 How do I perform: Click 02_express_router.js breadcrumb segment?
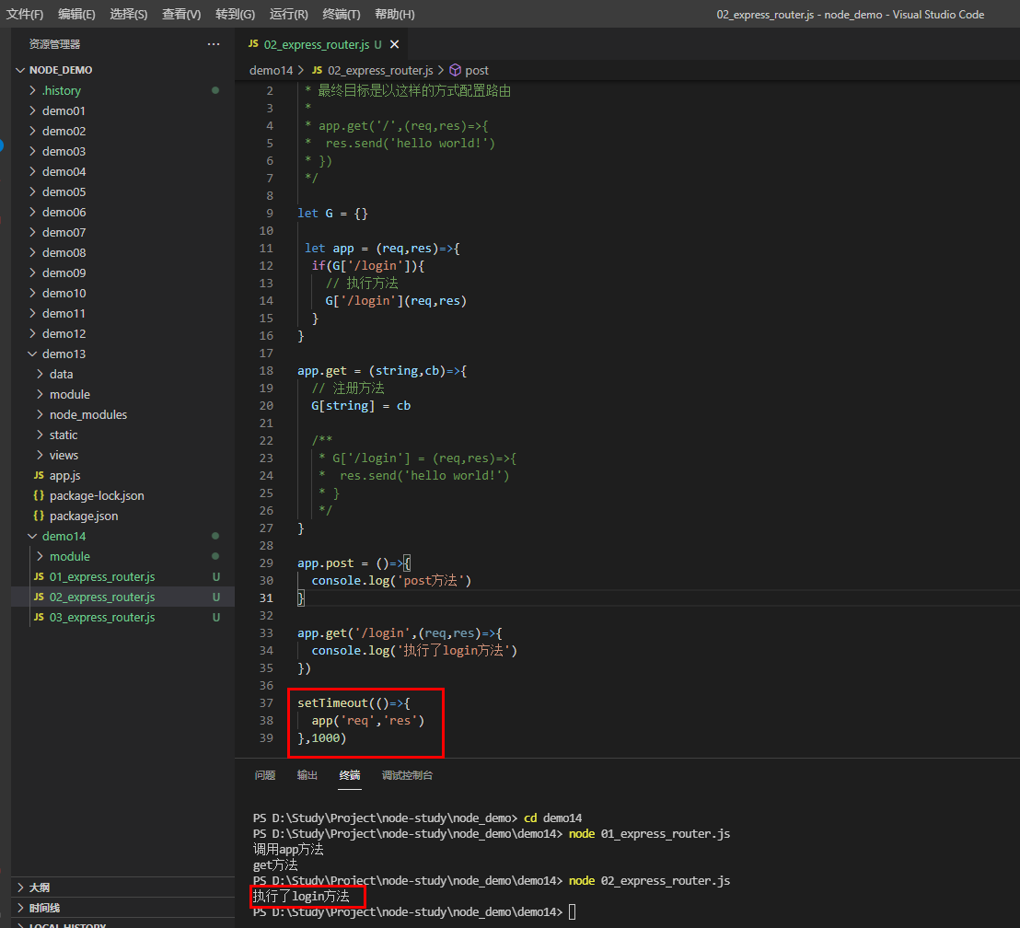380,70
